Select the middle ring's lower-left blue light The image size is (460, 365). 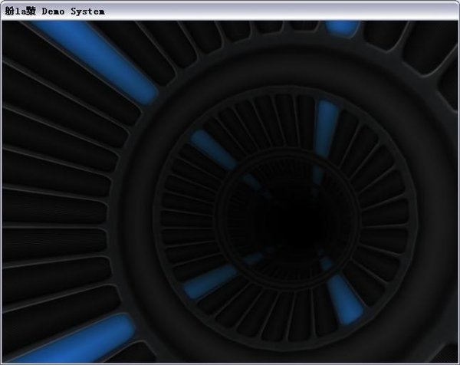point(210,281)
